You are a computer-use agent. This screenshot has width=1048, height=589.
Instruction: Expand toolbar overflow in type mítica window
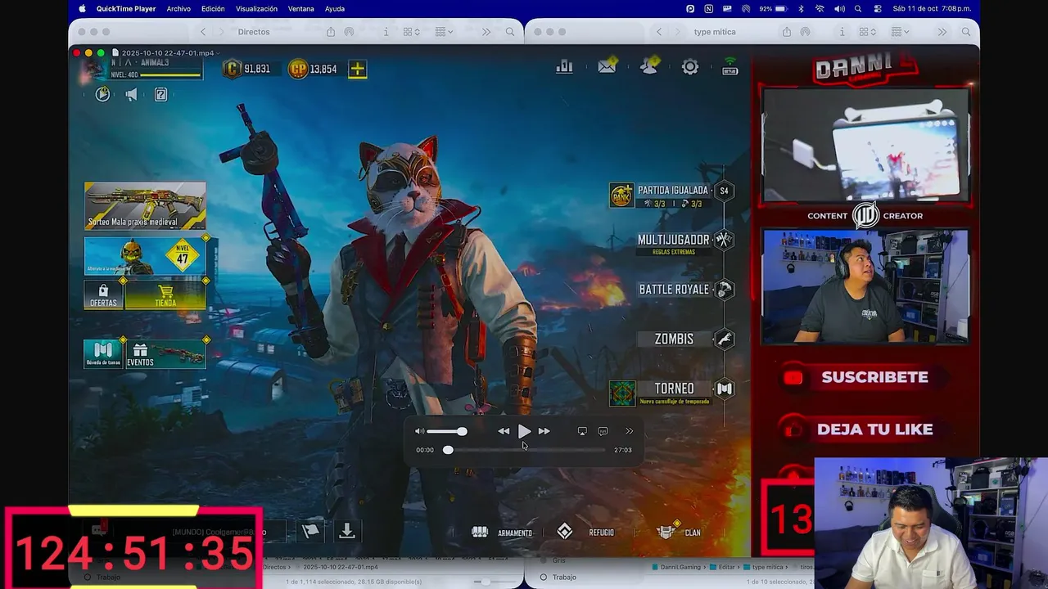click(x=942, y=32)
